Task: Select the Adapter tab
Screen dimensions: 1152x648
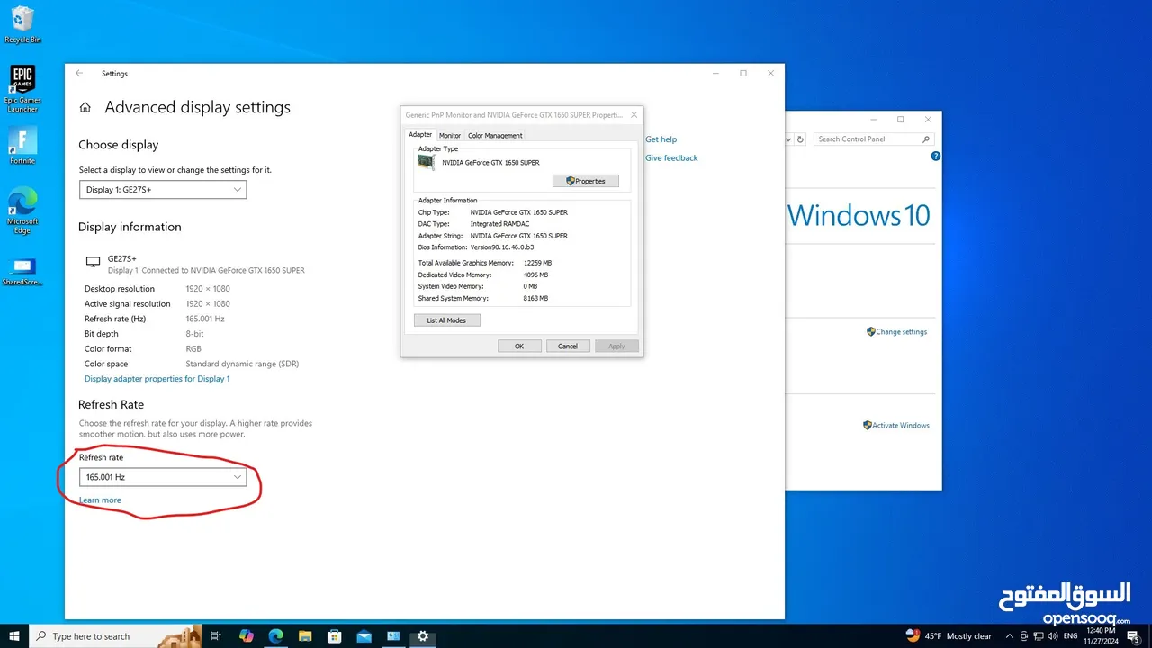Action: pyautogui.click(x=420, y=135)
